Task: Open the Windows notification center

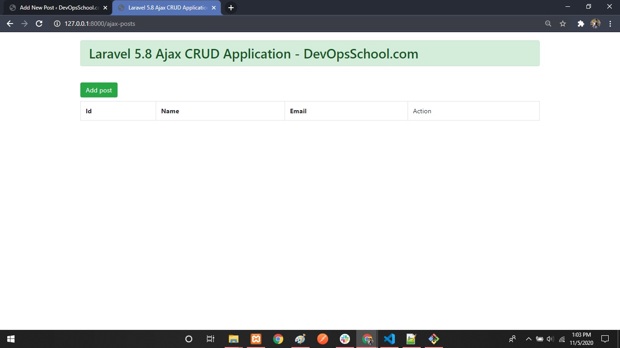Action: 605,339
